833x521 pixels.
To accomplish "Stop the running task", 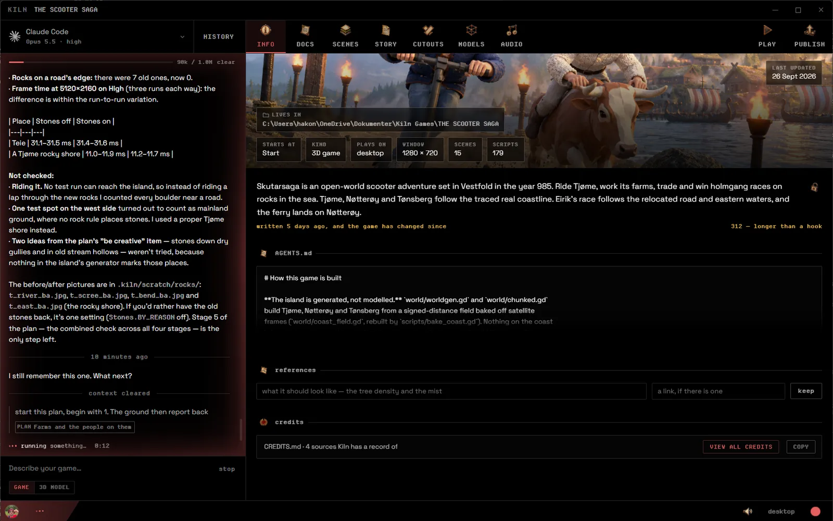I will (226, 469).
